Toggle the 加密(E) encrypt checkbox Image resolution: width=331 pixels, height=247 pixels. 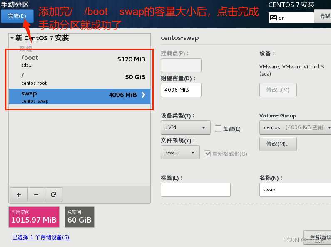click(x=218, y=129)
